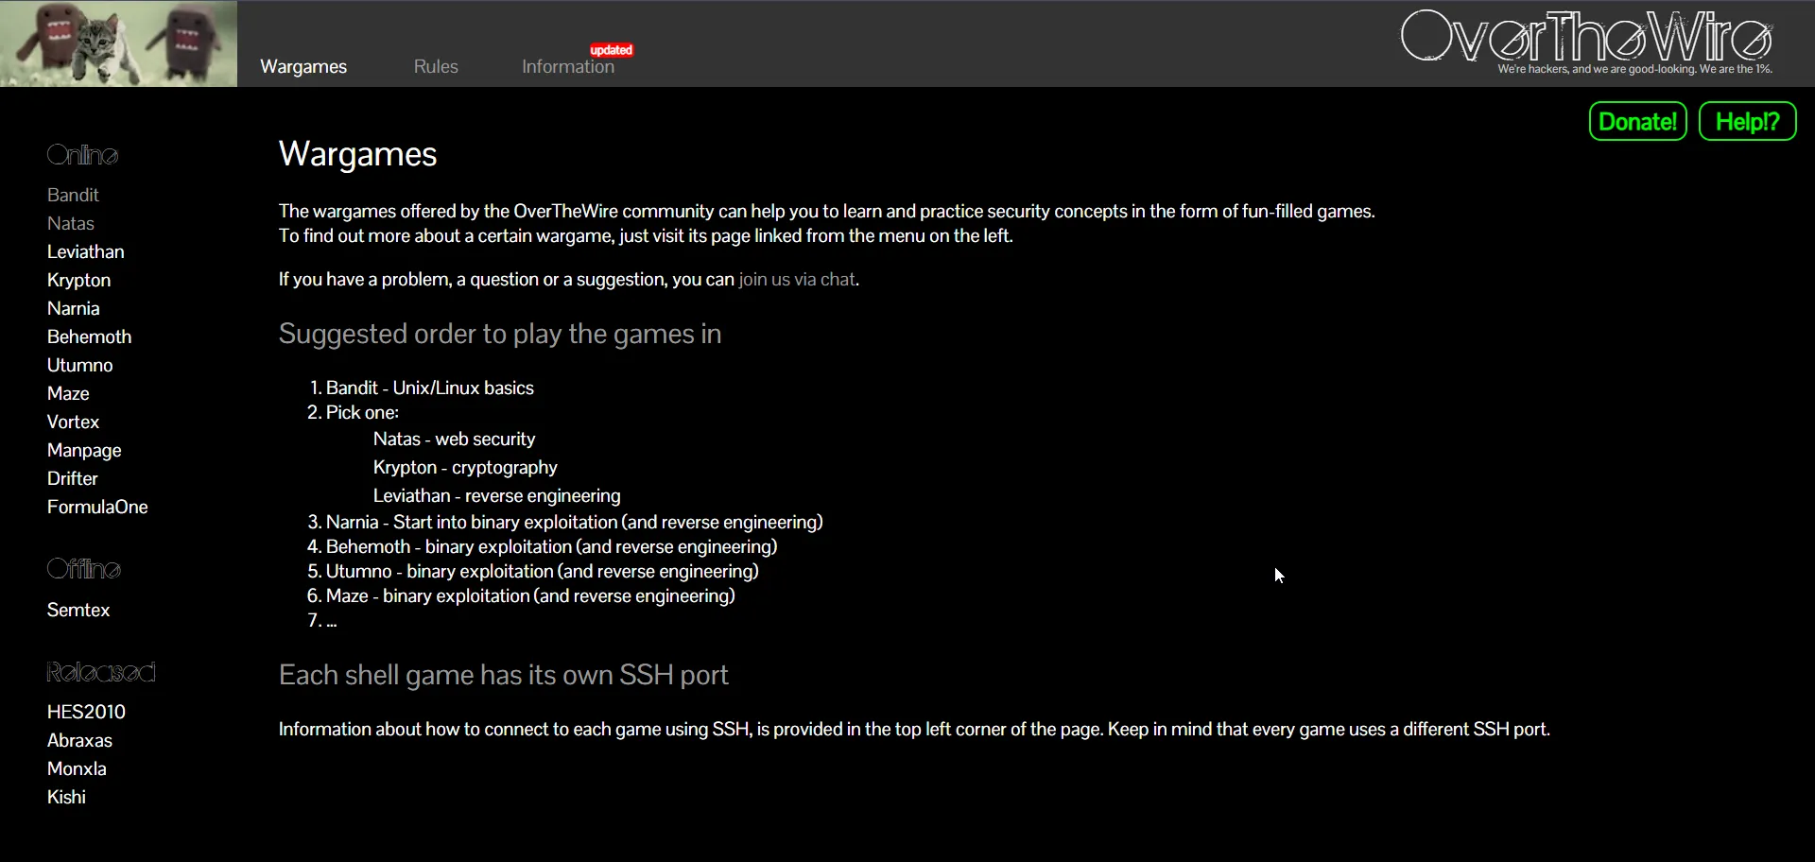The width and height of the screenshot is (1815, 862).
Task: Select the Vortex wargame link
Action: pos(73,422)
